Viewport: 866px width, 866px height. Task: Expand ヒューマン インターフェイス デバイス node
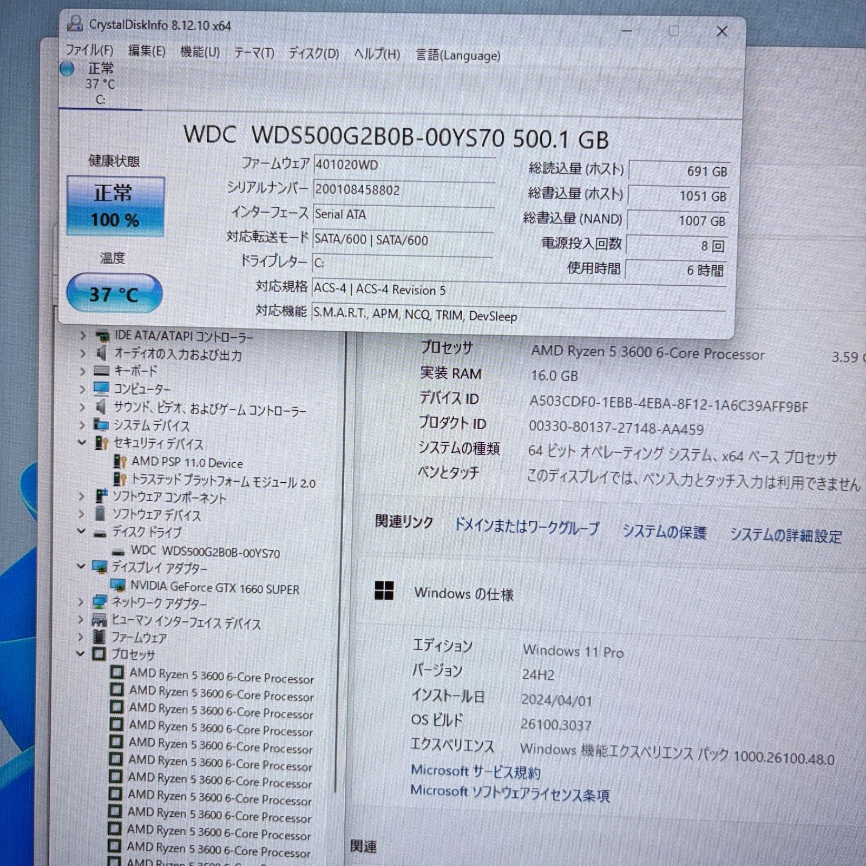click(x=81, y=619)
